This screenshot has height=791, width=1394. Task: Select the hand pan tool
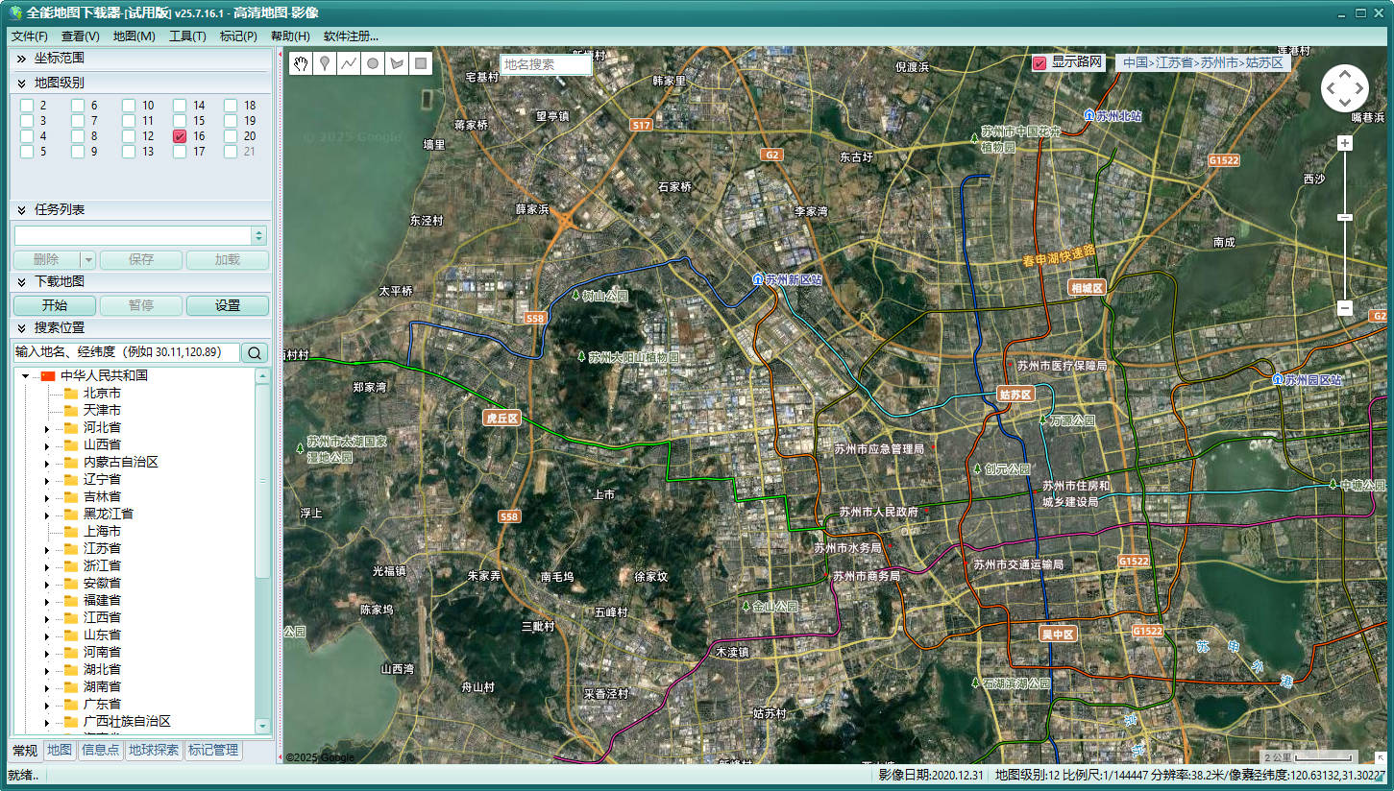302,63
